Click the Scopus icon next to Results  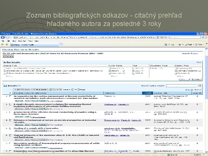pyautogui.click(x=5, y=86)
